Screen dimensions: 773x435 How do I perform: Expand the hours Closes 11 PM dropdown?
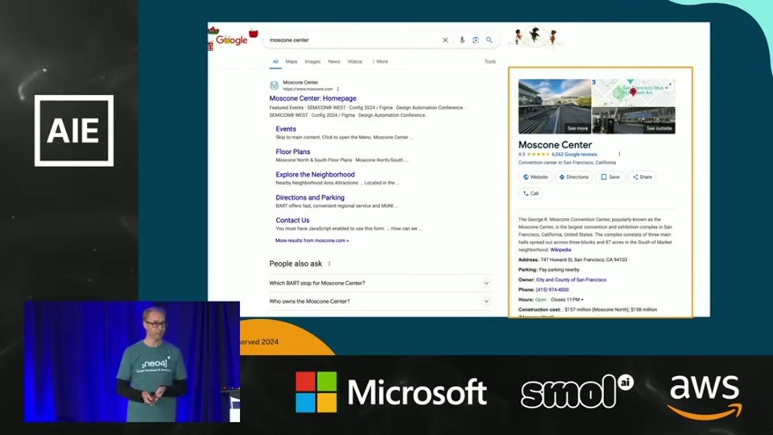pyautogui.click(x=567, y=300)
